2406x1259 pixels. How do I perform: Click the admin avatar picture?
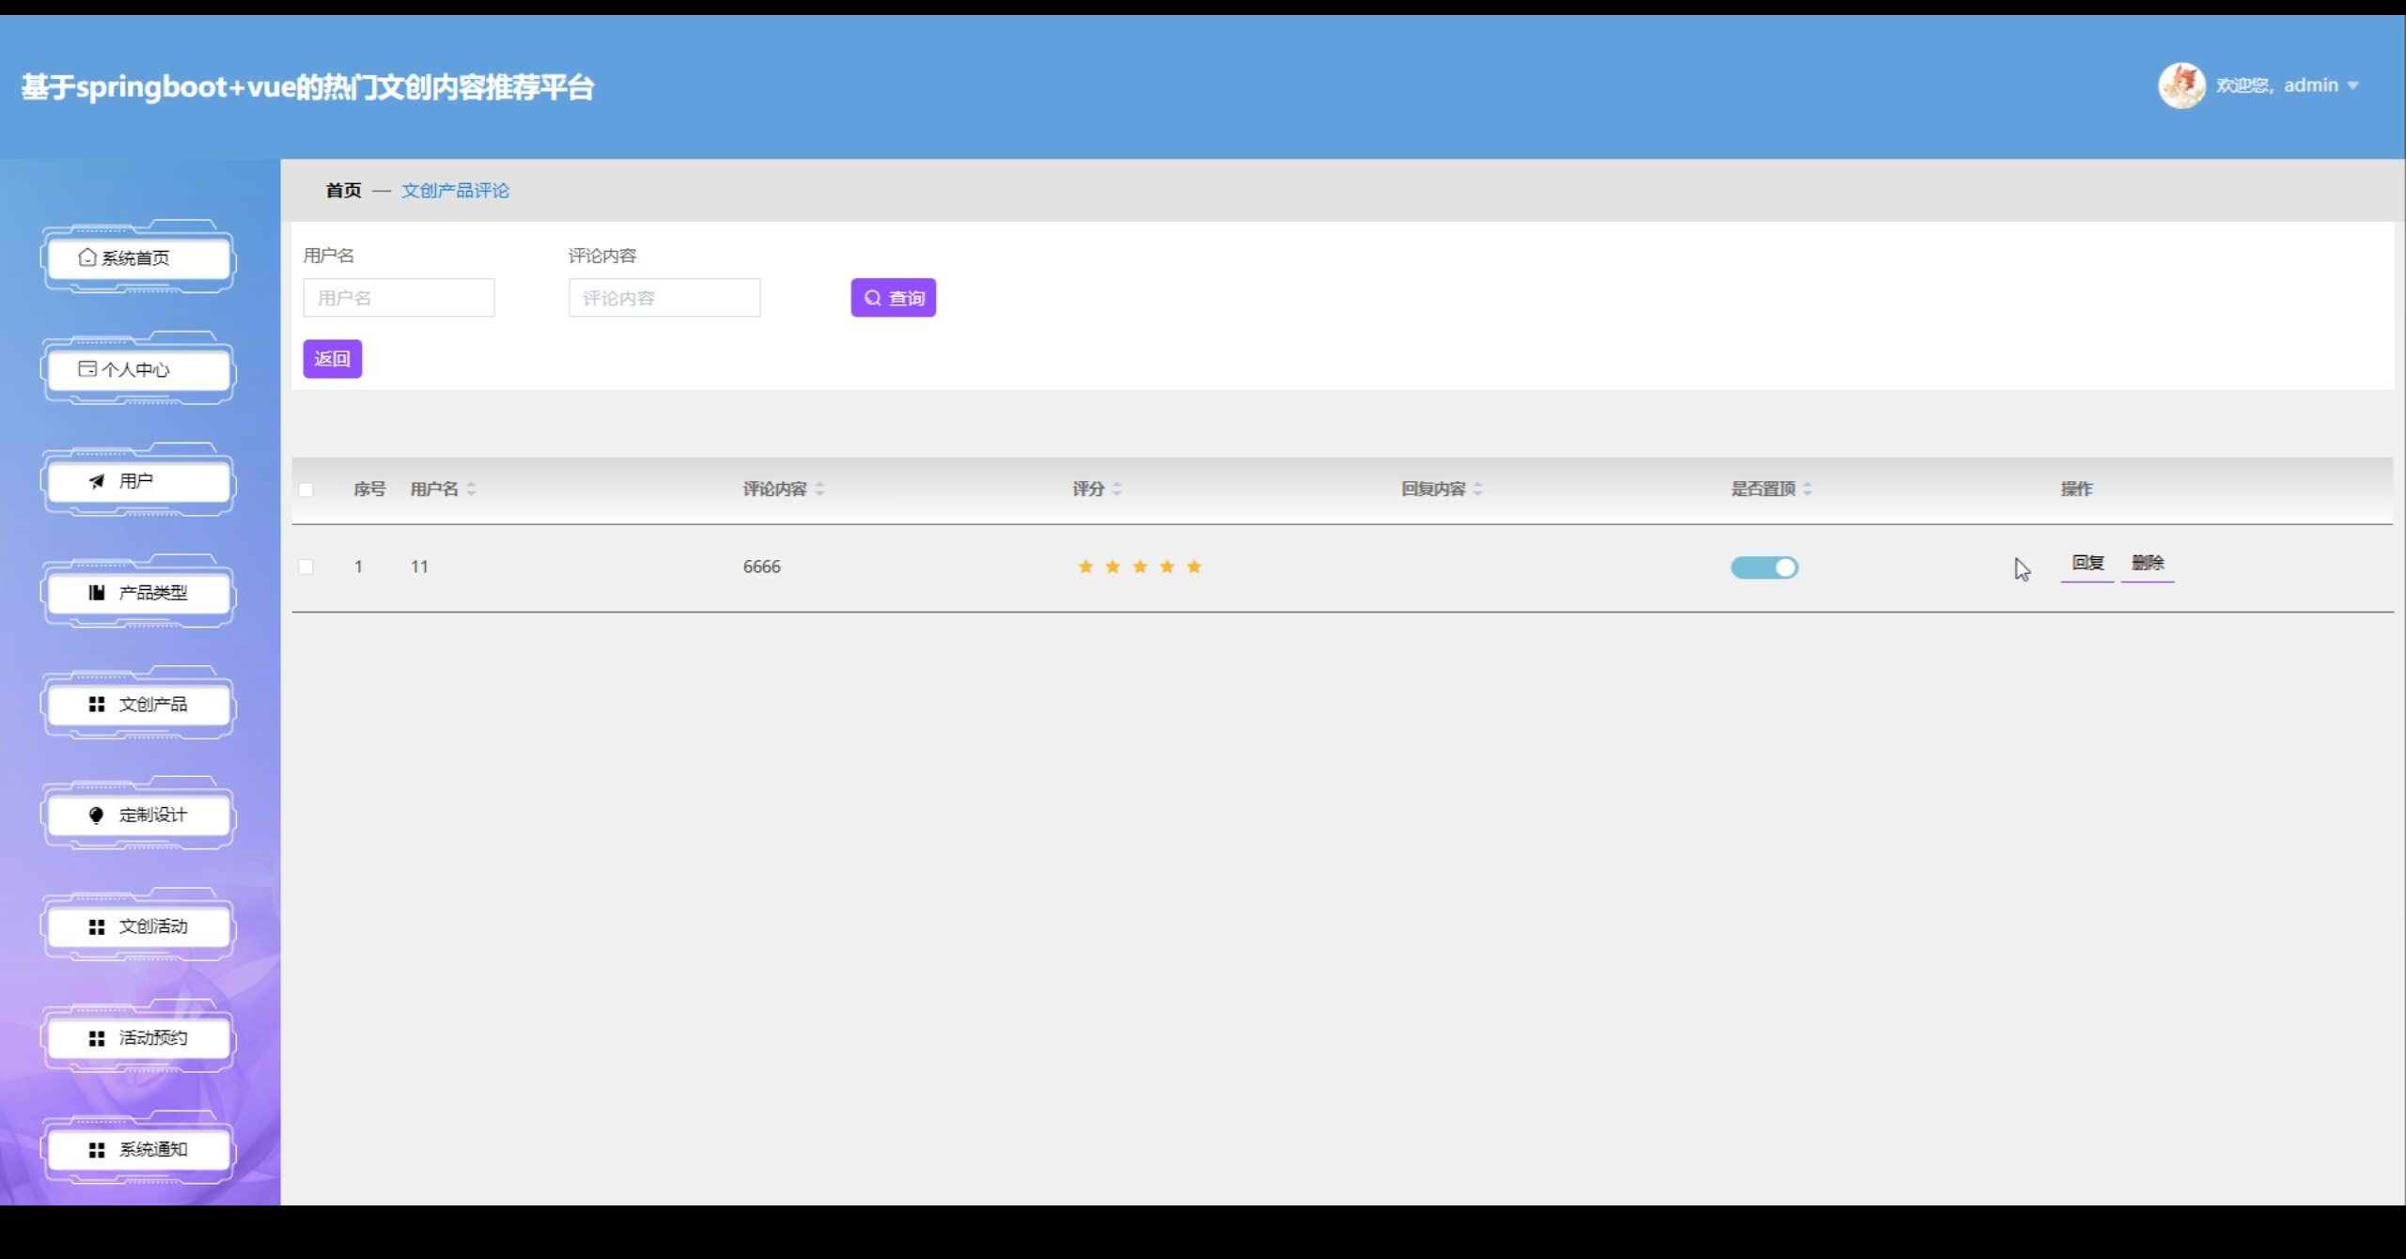click(x=2181, y=85)
